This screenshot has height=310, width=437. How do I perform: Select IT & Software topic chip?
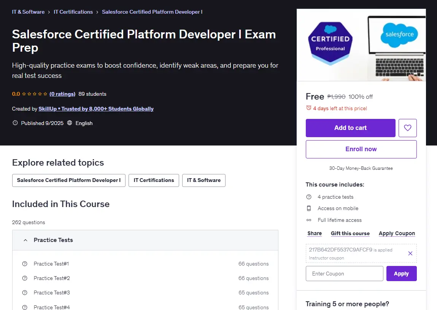[204, 180]
